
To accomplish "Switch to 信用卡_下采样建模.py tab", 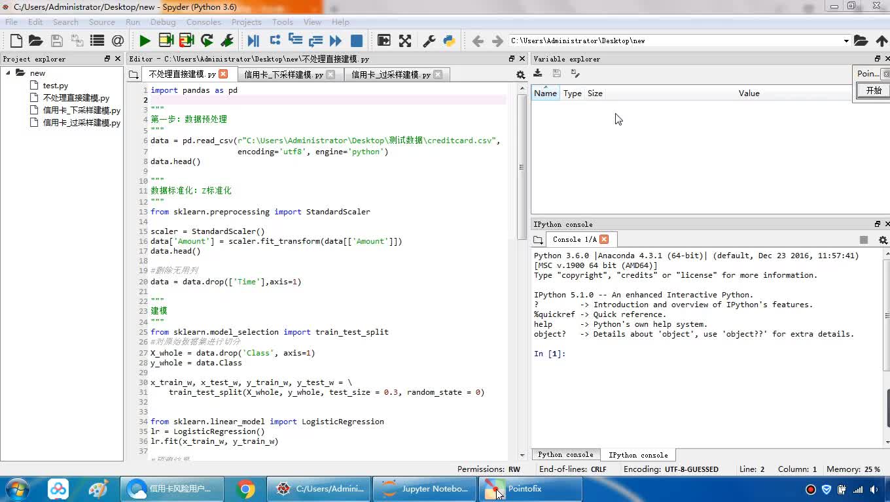I will pyautogui.click(x=283, y=75).
